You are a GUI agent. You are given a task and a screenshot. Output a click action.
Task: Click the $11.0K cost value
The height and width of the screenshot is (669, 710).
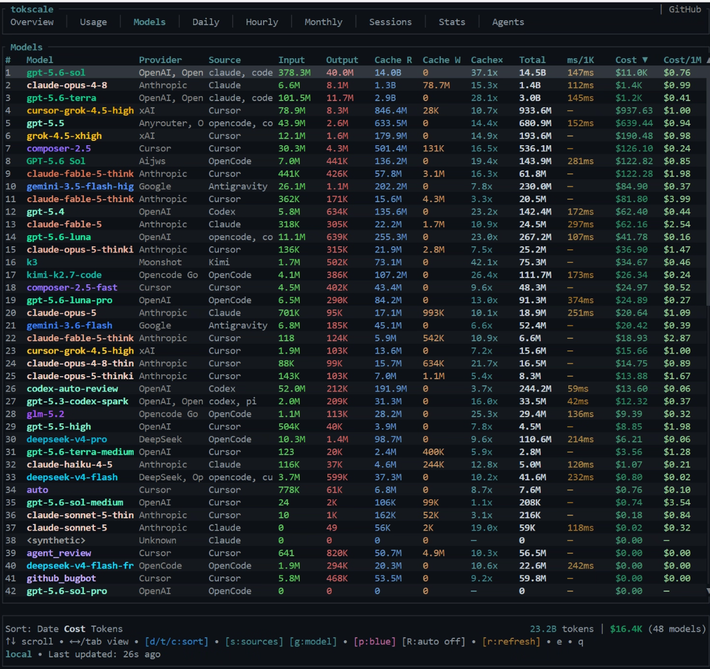pos(631,72)
